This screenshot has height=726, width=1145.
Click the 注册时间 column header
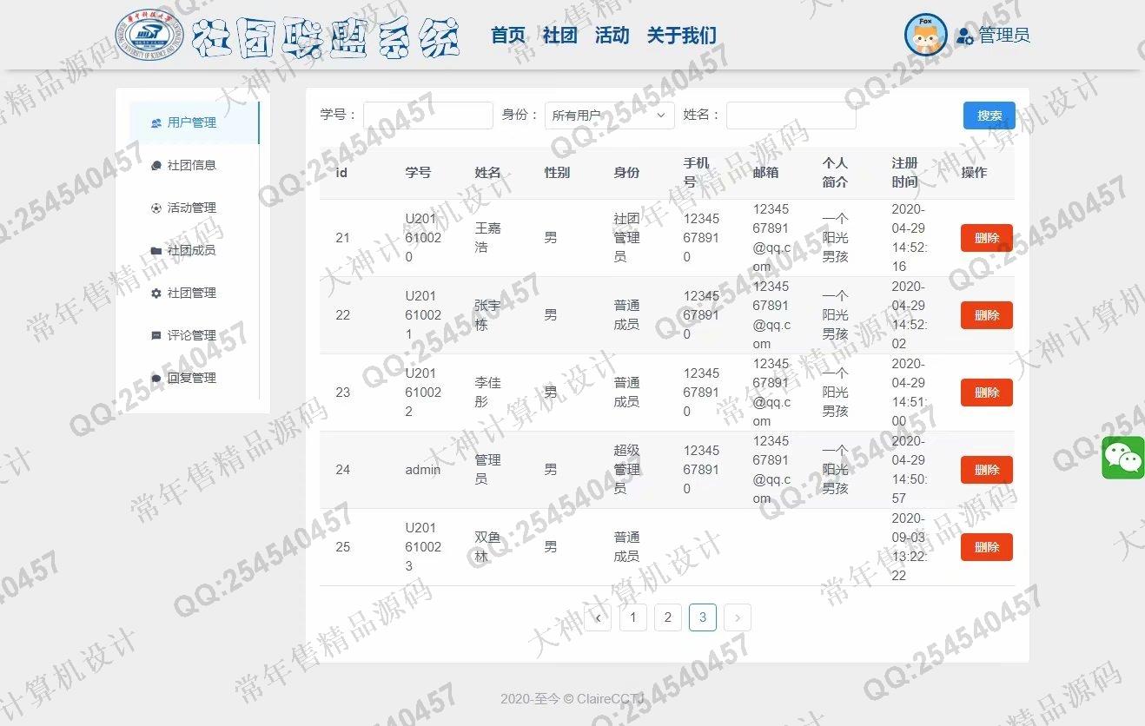904,173
